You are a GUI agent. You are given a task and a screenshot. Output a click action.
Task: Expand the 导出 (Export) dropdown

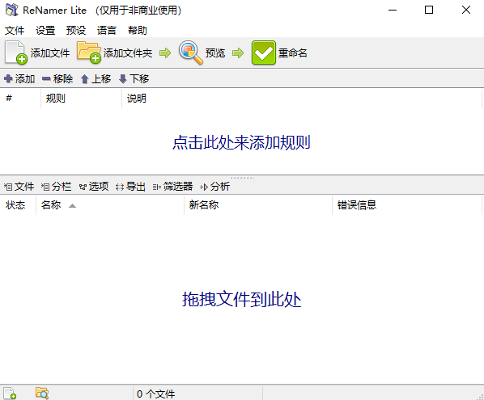coord(130,187)
